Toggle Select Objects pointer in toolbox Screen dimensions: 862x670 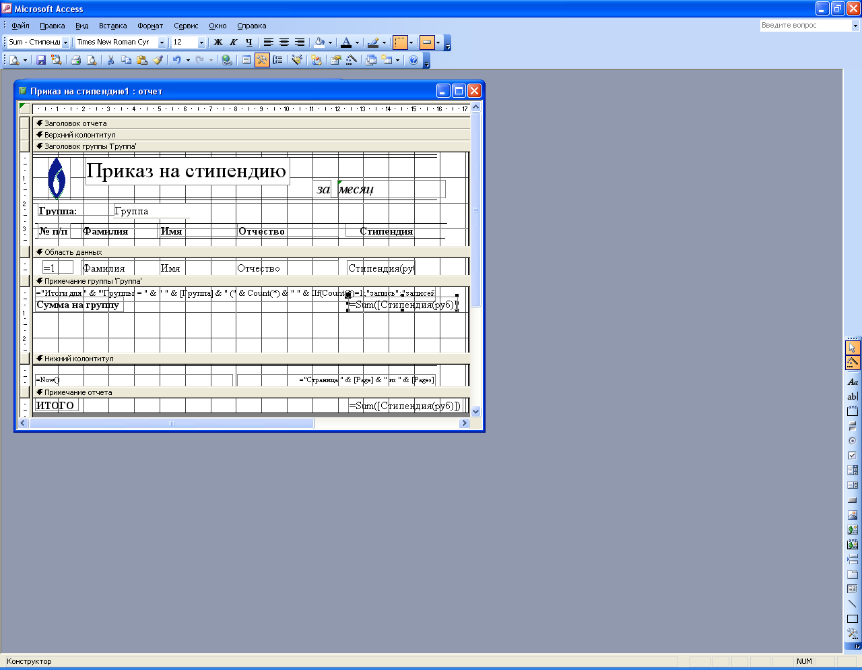coord(853,348)
